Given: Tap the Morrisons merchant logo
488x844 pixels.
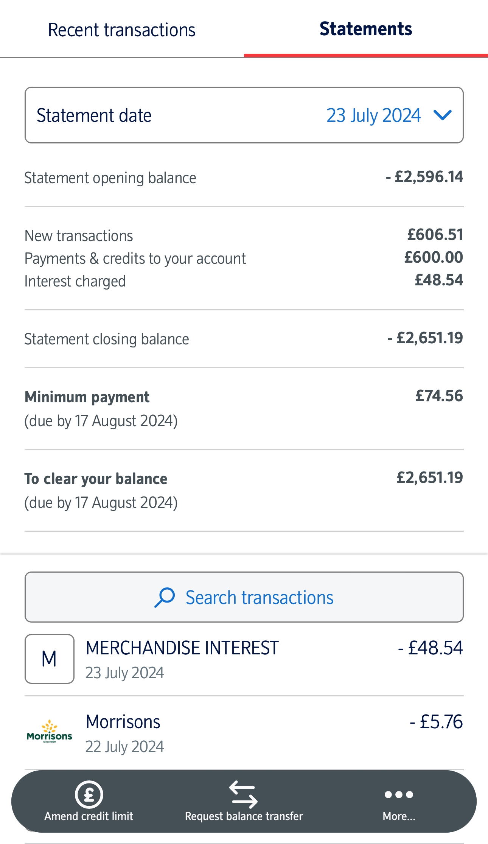Looking at the screenshot, I should point(50,732).
